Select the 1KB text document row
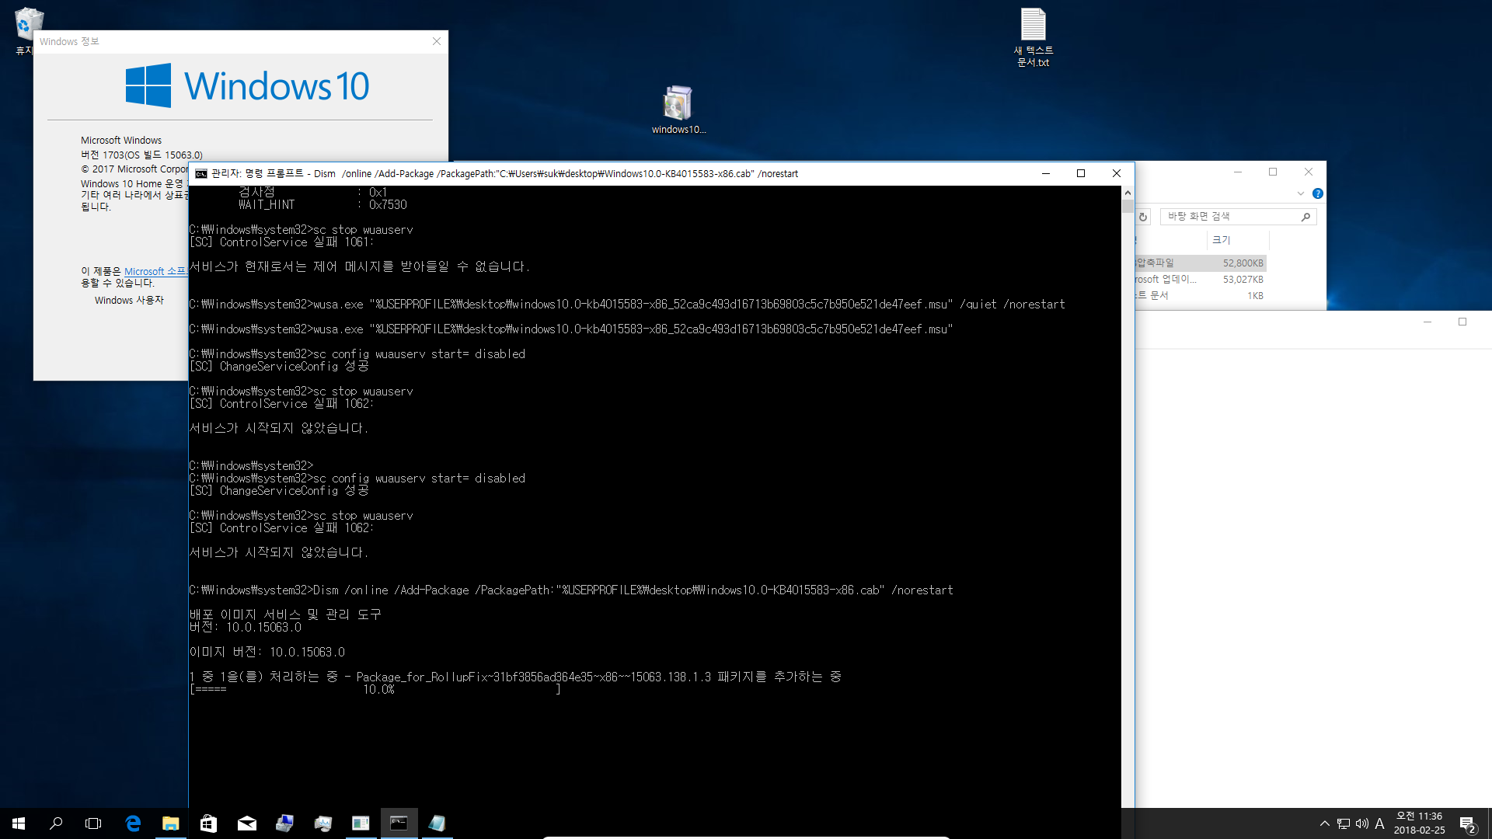Screen dimensions: 1492x839 click(x=1201, y=295)
